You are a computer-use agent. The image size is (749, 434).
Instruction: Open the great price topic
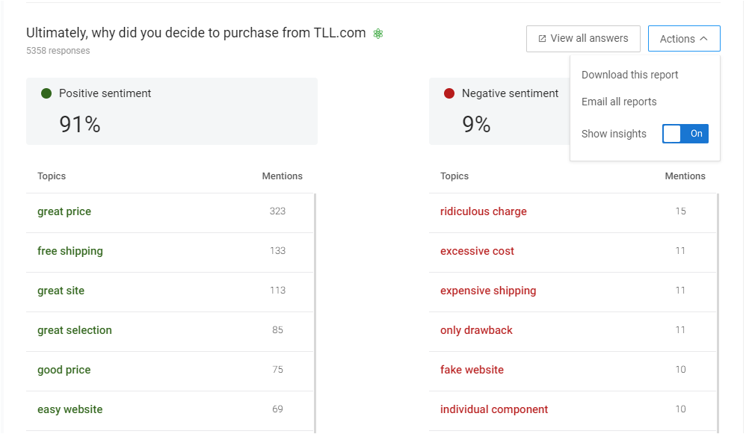tap(64, 211)
